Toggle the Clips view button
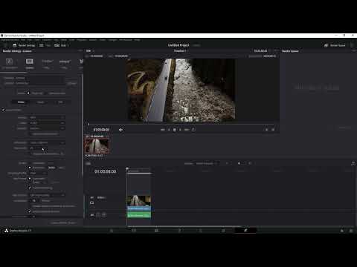 (61, 45)
